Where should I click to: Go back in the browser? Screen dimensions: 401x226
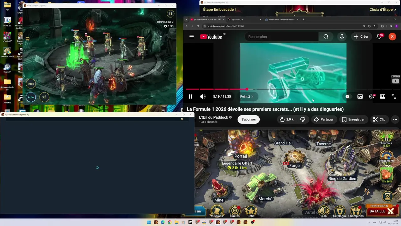tap(186, 26)
